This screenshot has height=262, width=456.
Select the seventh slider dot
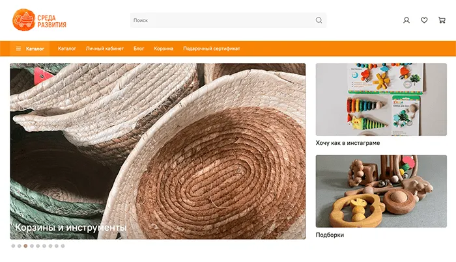coord(50,246)
